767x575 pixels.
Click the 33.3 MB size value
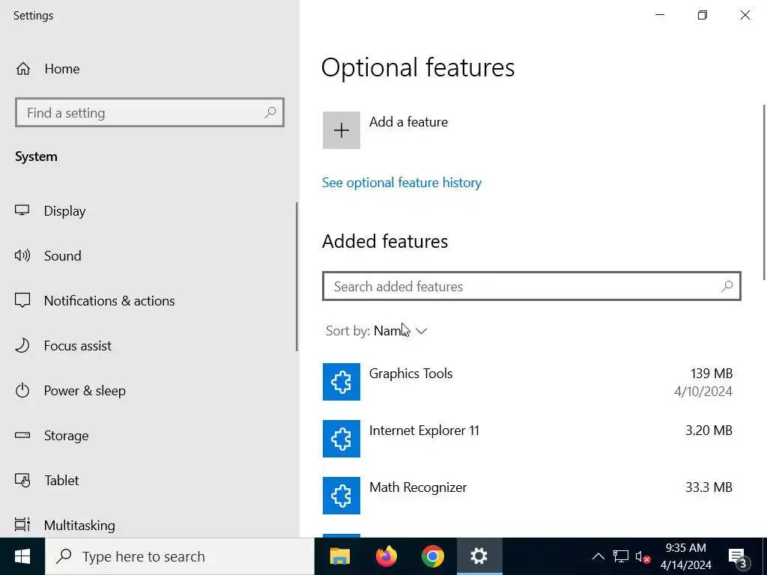[709, 487]
